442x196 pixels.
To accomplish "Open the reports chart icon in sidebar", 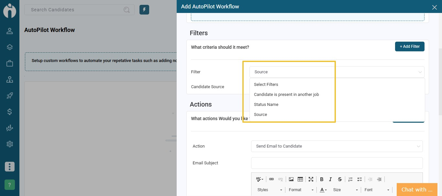I will (10, 128).
